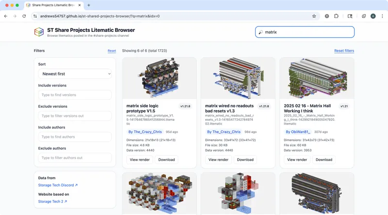Click title 2025 02 16 - Matrix Hall
This screenshot has width=388, height=215.
(x=307, y=108)
